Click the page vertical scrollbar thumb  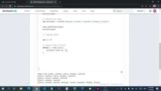160,56
